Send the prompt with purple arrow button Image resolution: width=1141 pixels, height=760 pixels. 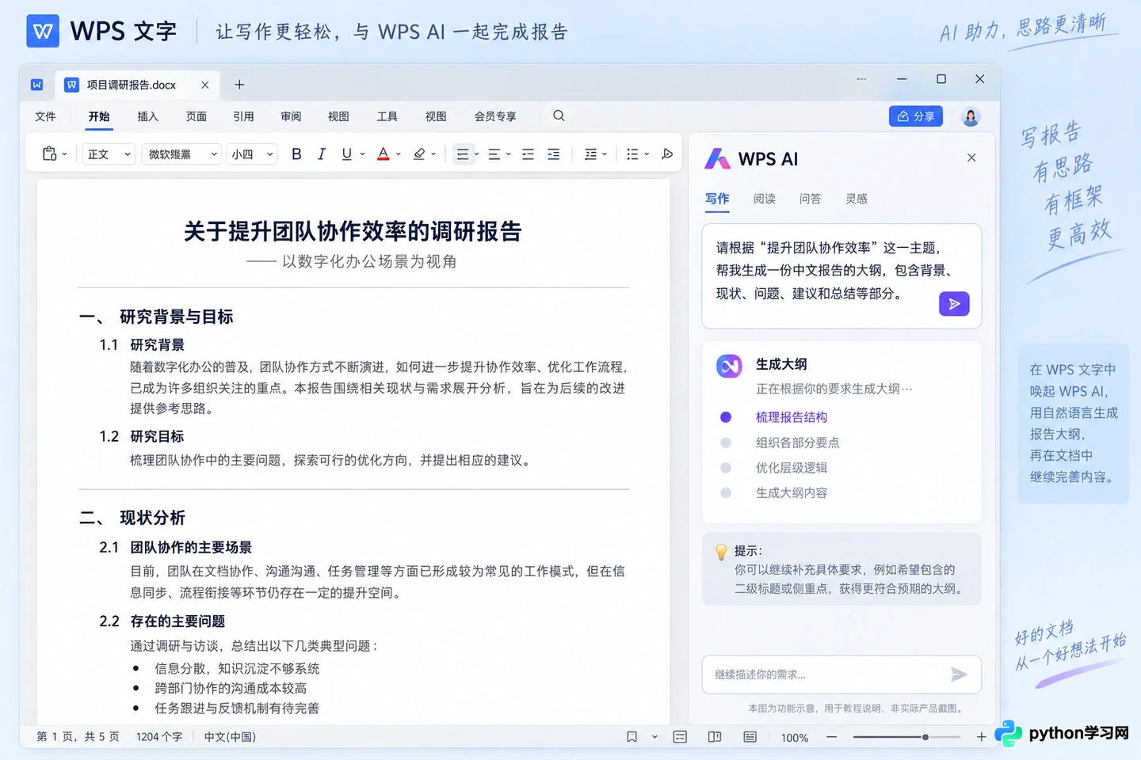coord(954,304)
